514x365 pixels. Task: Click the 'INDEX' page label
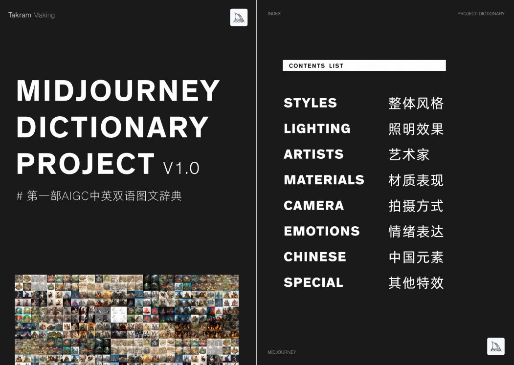tap(274, 14)
